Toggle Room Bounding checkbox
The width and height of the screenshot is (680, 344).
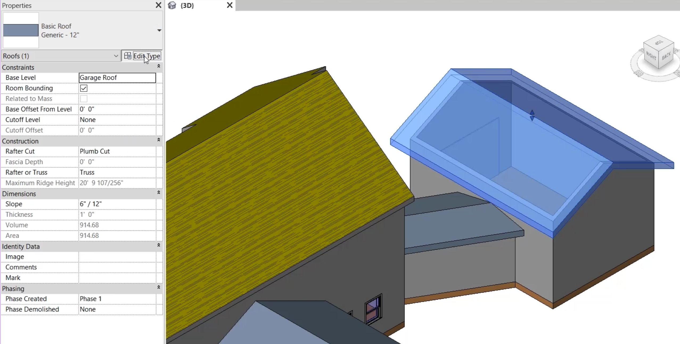[84, 88]
